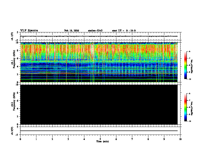The height and width of the screenshot is (156, 203).
Task: Click the -10 label on lower color bar
Action: tap(189, 121)
